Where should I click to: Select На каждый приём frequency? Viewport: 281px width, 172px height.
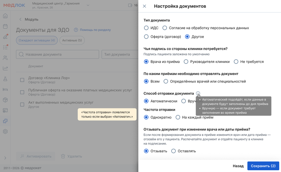pyautogui.click(x=195, y=117)
